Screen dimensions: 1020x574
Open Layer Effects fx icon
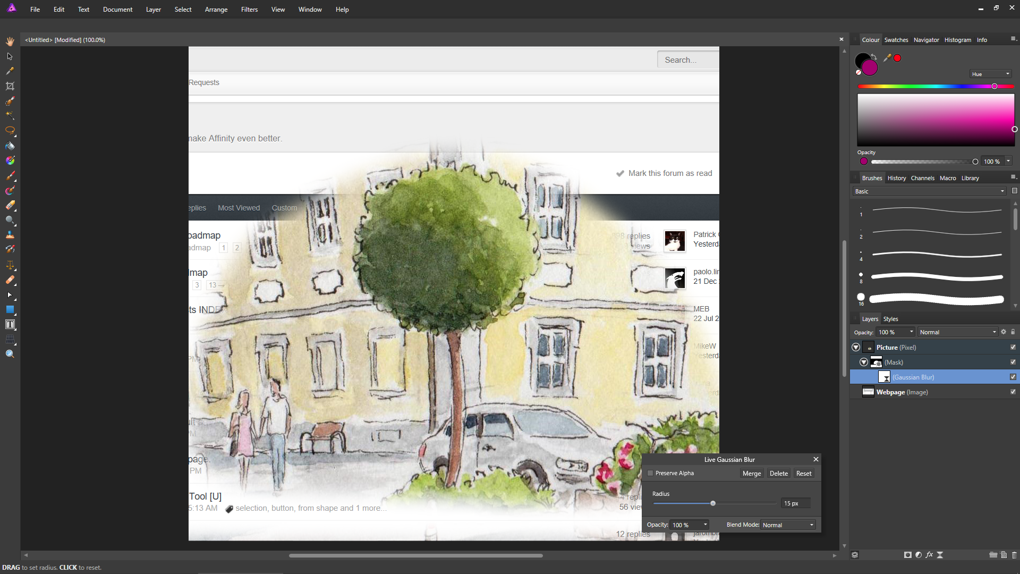[929, 555]
